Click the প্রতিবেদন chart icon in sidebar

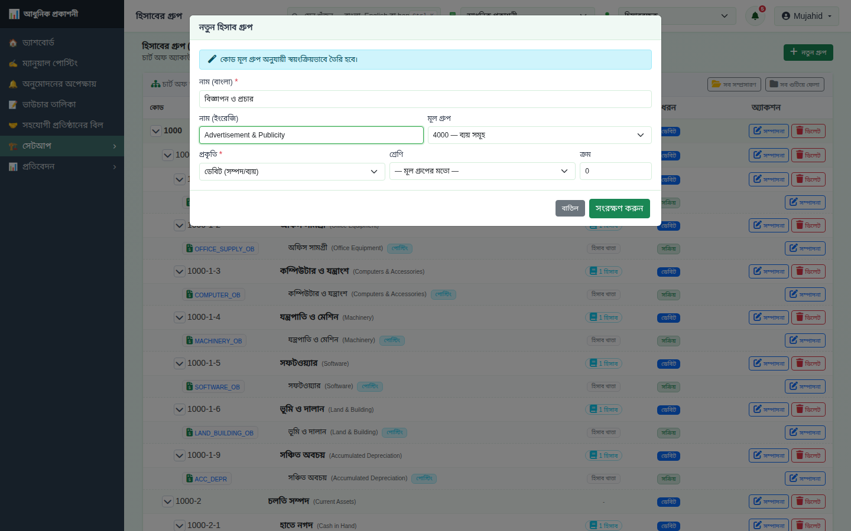click(x=13, y=167)
